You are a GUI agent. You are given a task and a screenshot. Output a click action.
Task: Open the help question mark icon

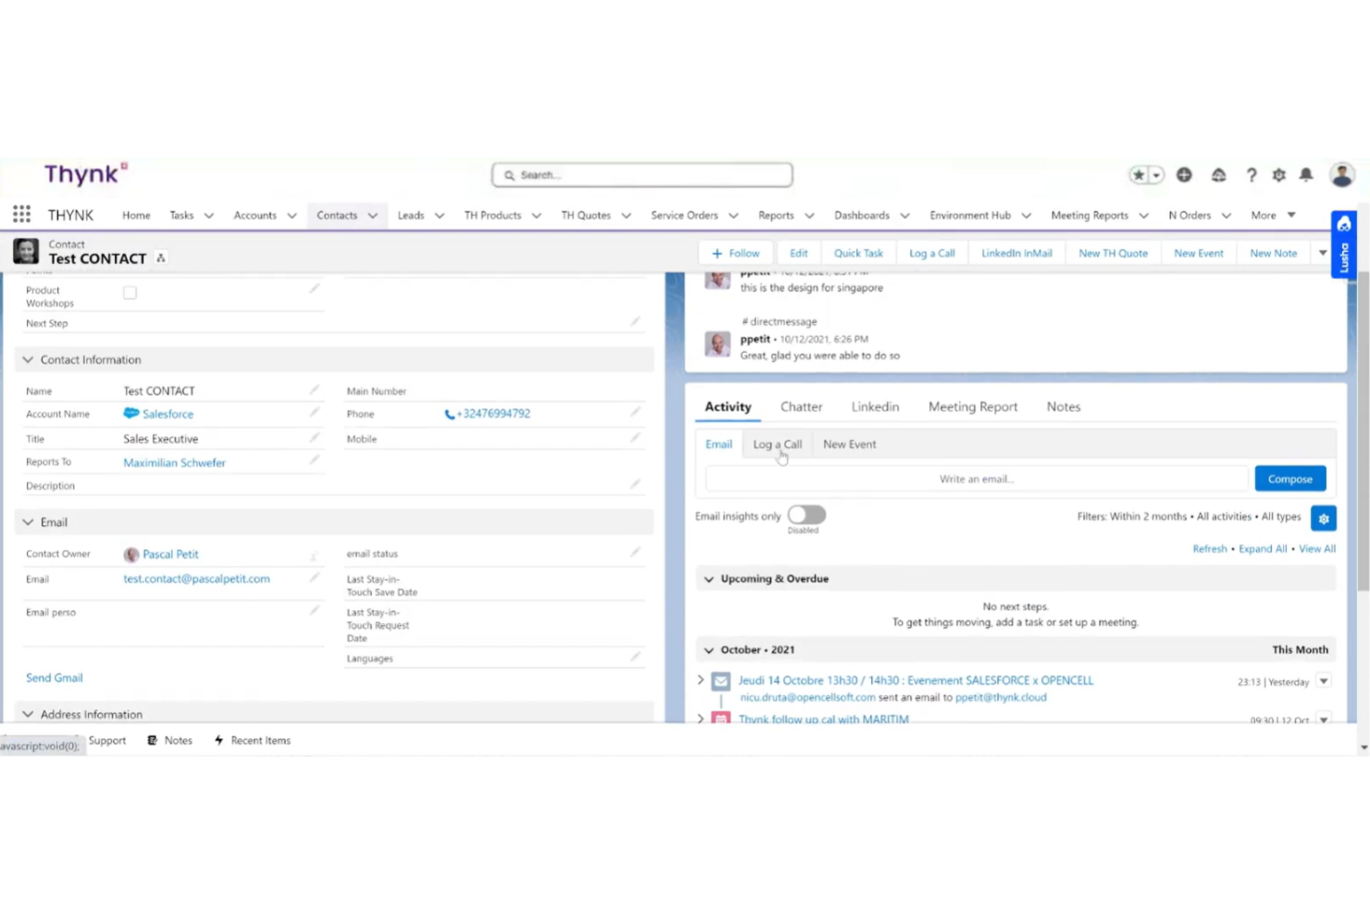click(x=1251, y=174)
